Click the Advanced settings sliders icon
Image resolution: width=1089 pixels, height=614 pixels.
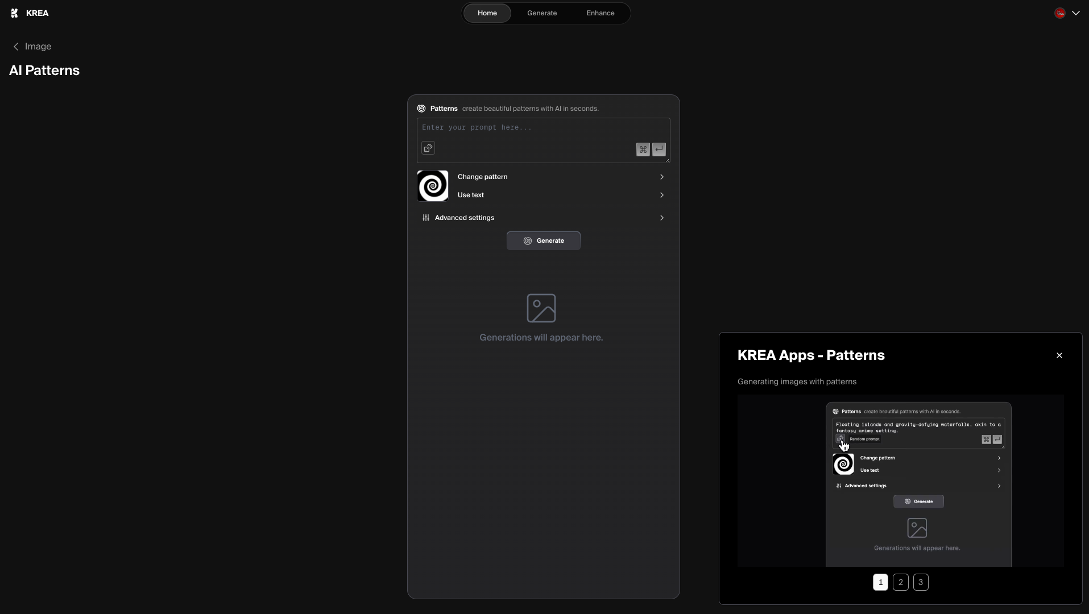coord(426,218)
